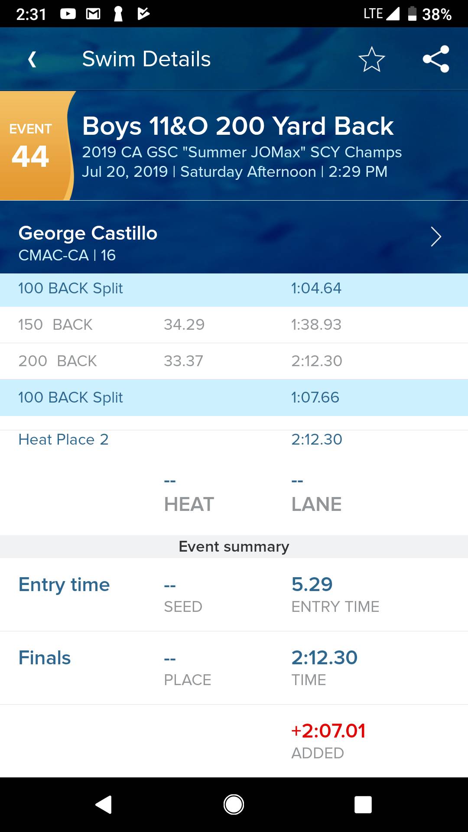Tap the YouTube notification status icon
The image size is (468, 832).
pos(68,14)
